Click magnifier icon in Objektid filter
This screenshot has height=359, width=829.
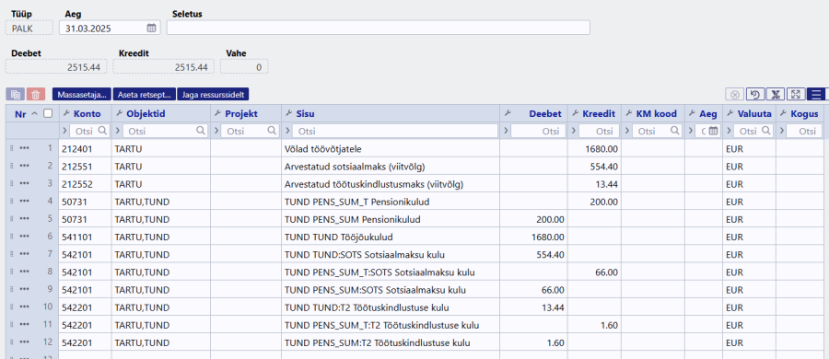[x=201, y=131]
